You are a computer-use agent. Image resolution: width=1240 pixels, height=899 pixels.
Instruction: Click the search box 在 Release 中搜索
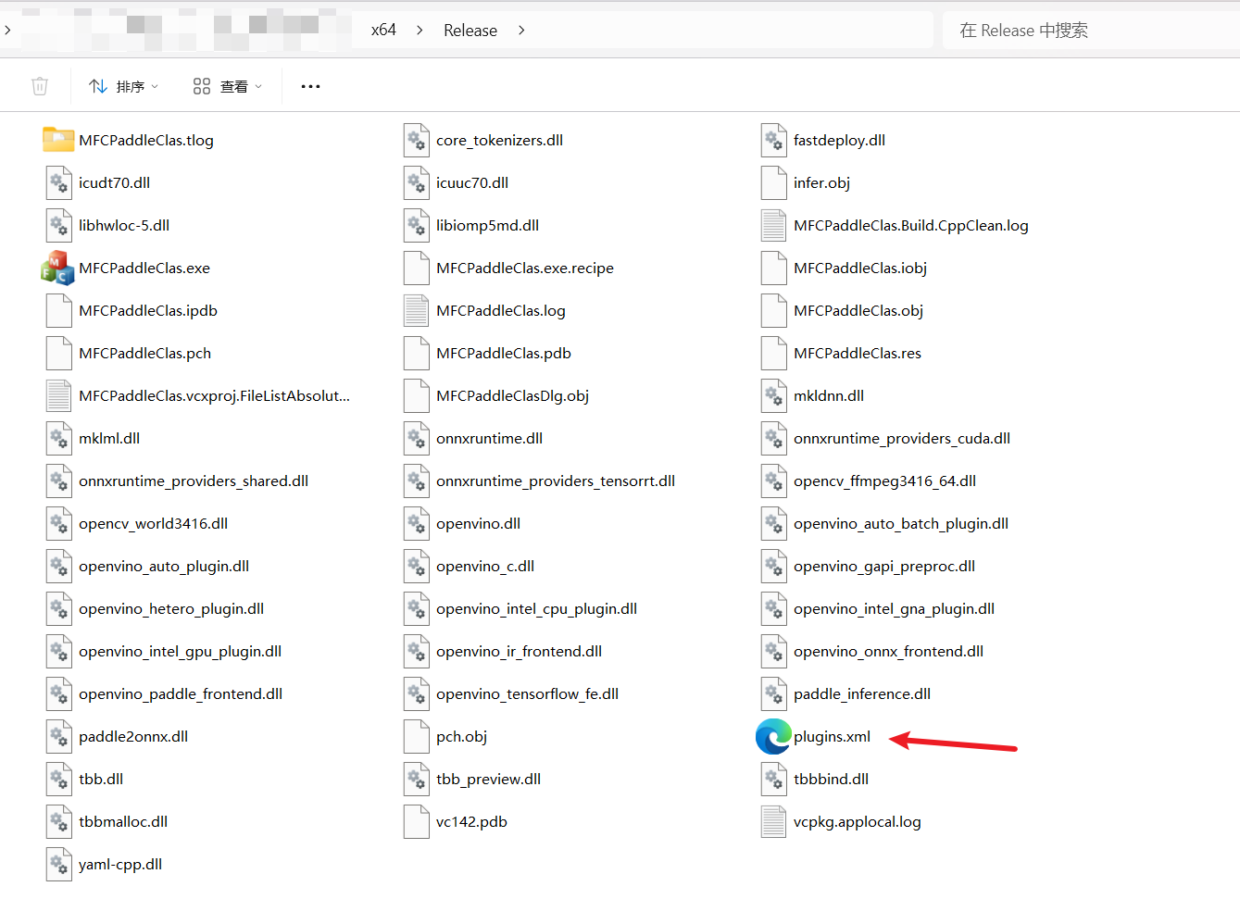1091,30
